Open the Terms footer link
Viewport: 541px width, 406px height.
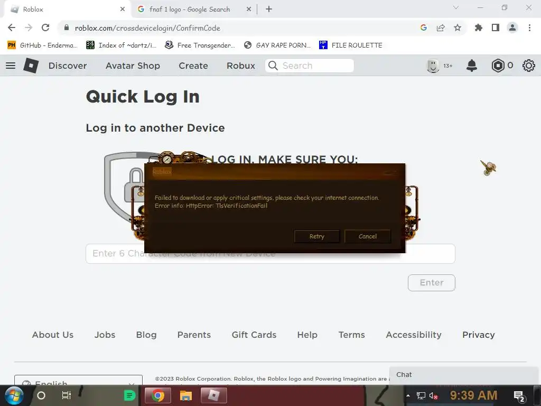tap(351, 335)
